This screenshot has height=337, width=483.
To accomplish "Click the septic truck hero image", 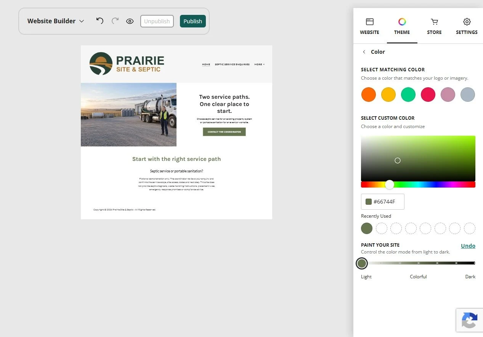I will click(x=128, y=115).
